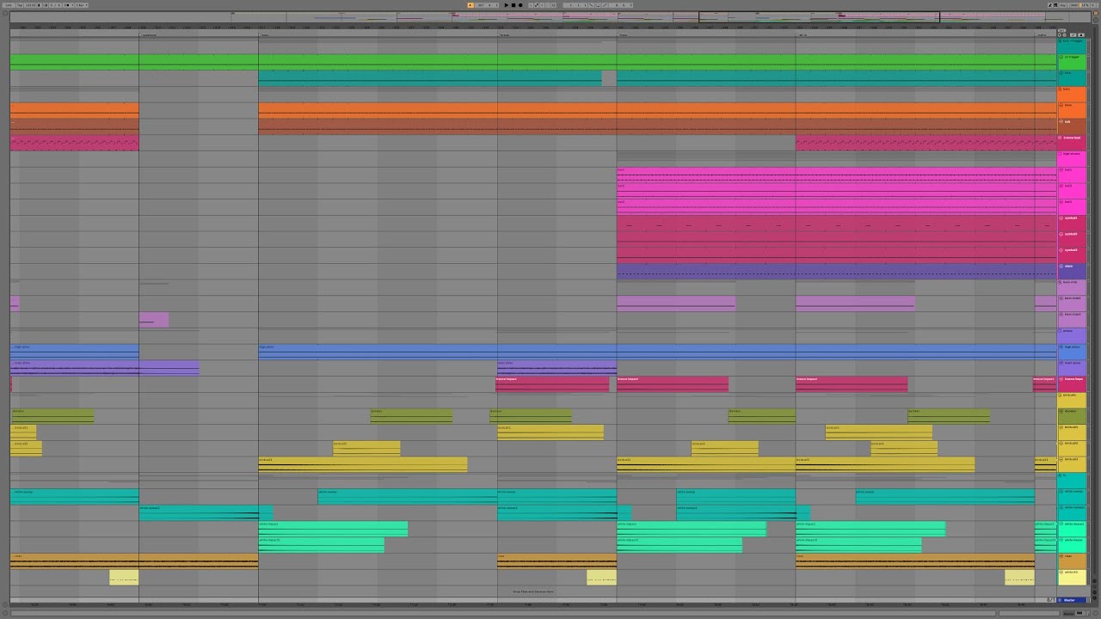
Task: Unfold the sub track
Action: coord(1061,121)
